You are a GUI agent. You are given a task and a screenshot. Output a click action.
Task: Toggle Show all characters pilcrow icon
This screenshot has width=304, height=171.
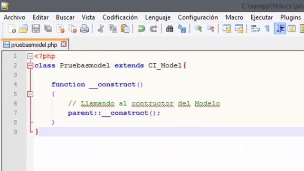(267, 28)
